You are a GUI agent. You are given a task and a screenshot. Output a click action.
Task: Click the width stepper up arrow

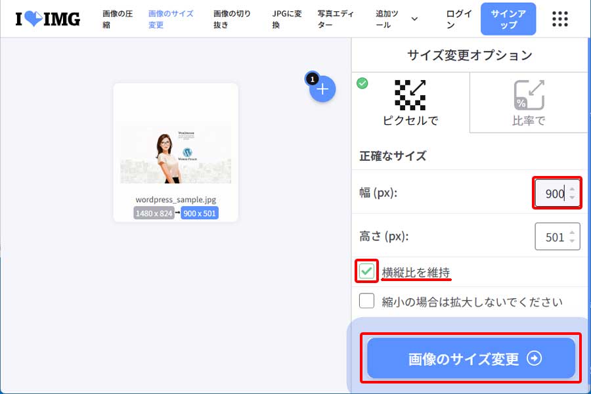point(573,190)
